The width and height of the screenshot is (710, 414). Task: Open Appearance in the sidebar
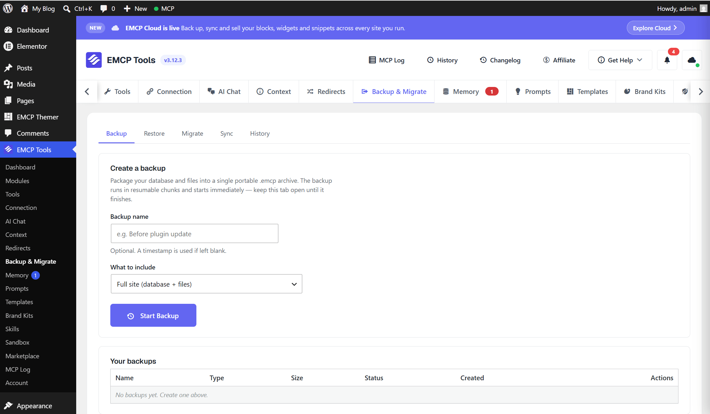pos(38,406)
